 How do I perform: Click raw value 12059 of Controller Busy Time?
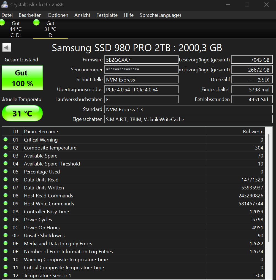[256, 212]
